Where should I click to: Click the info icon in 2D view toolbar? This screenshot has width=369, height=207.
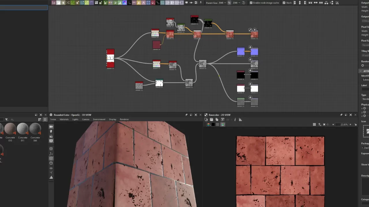[235, 120]
